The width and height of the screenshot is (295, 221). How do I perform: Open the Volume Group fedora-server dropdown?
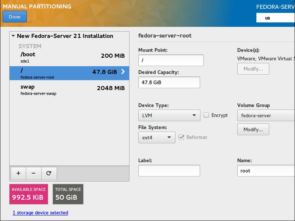pyautogui.click(x=266, y=115)
